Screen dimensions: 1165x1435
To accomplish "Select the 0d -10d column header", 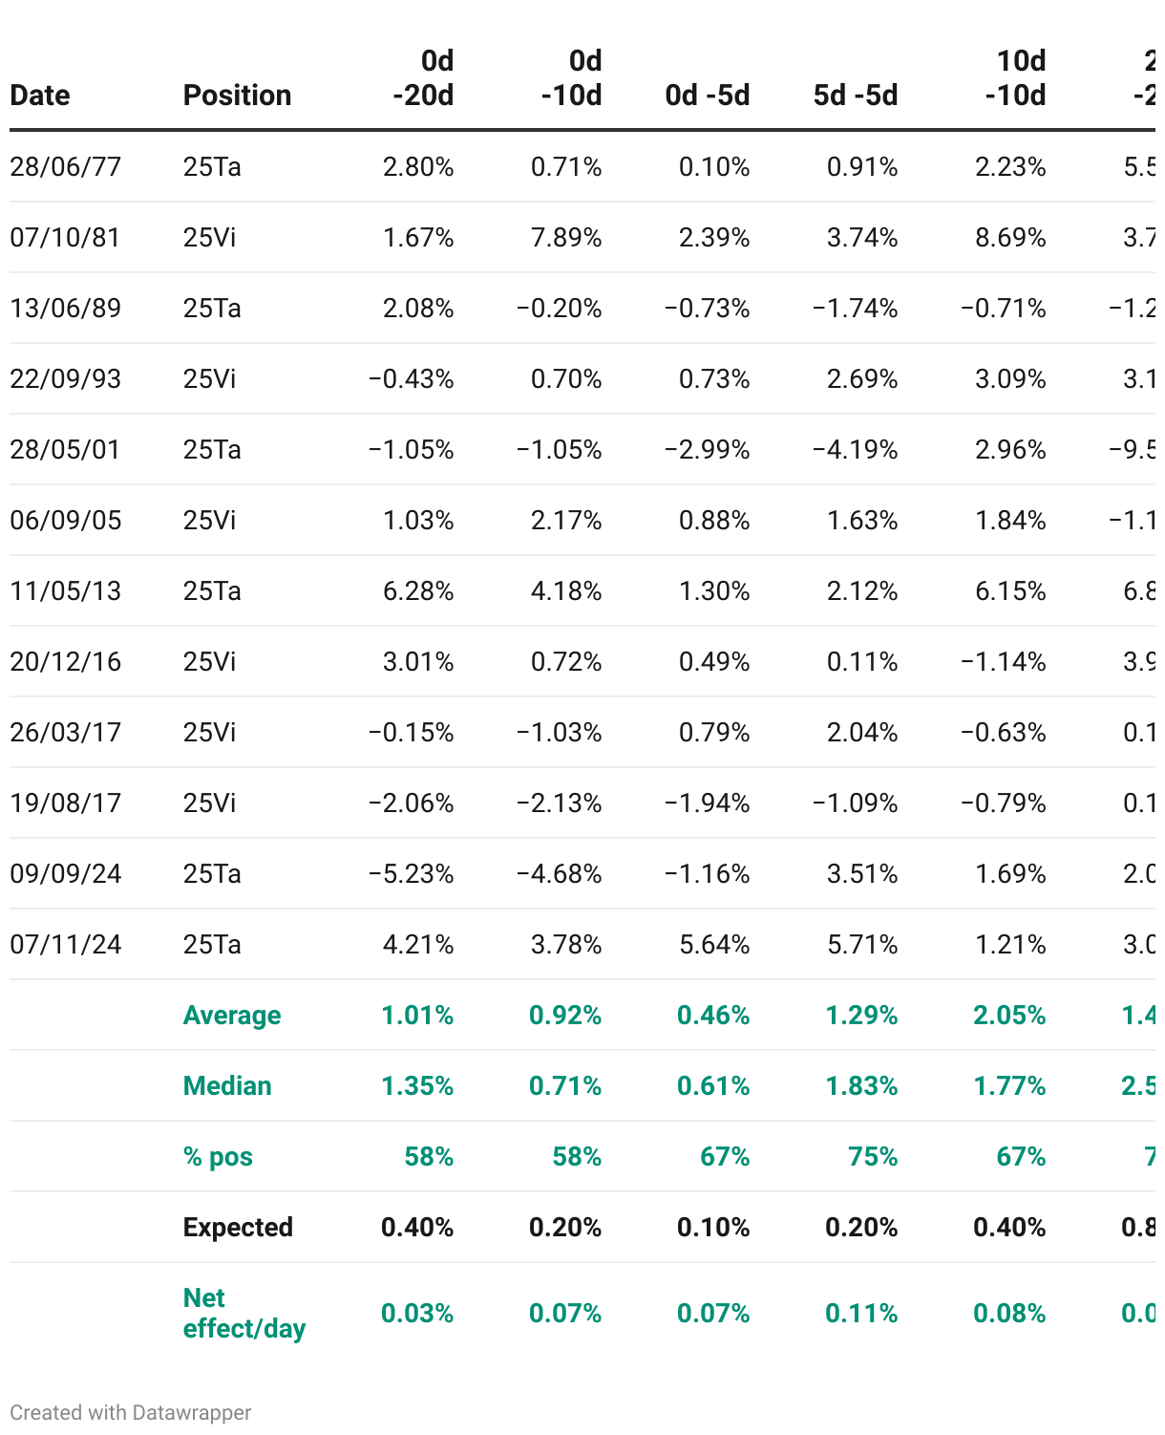I will 571,78.
